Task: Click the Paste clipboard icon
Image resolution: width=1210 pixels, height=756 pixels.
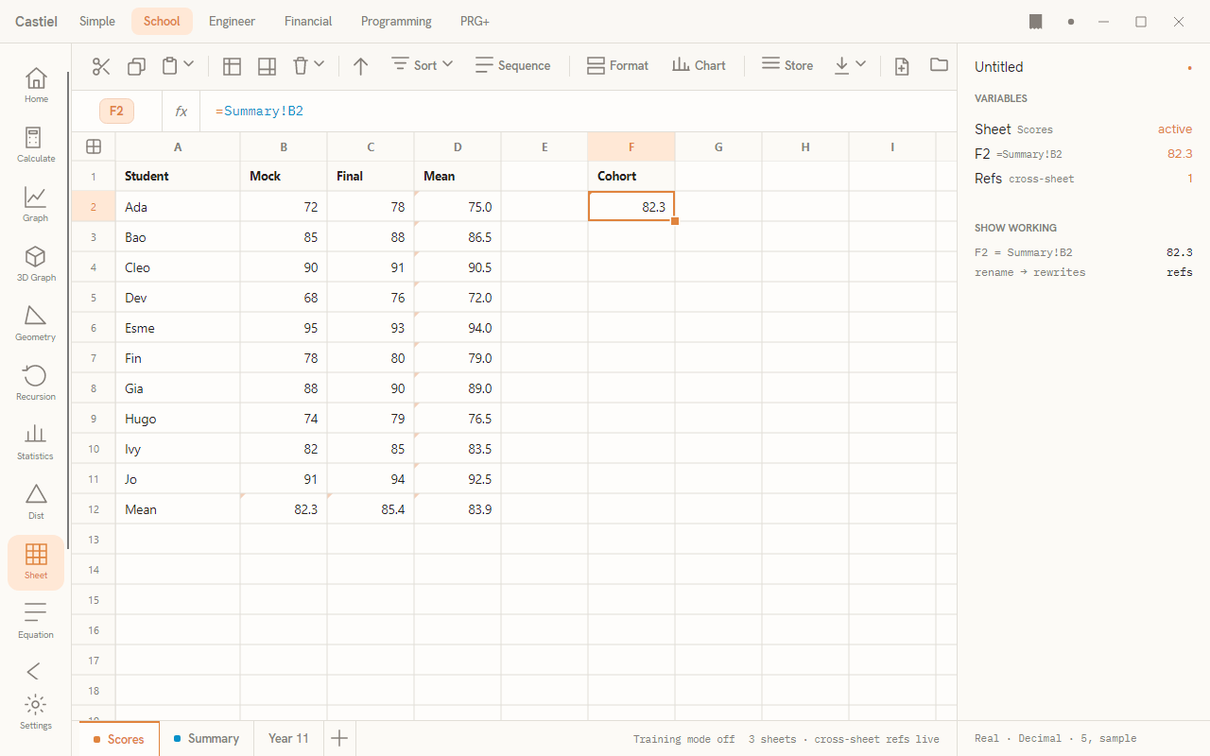Action: 169,66
